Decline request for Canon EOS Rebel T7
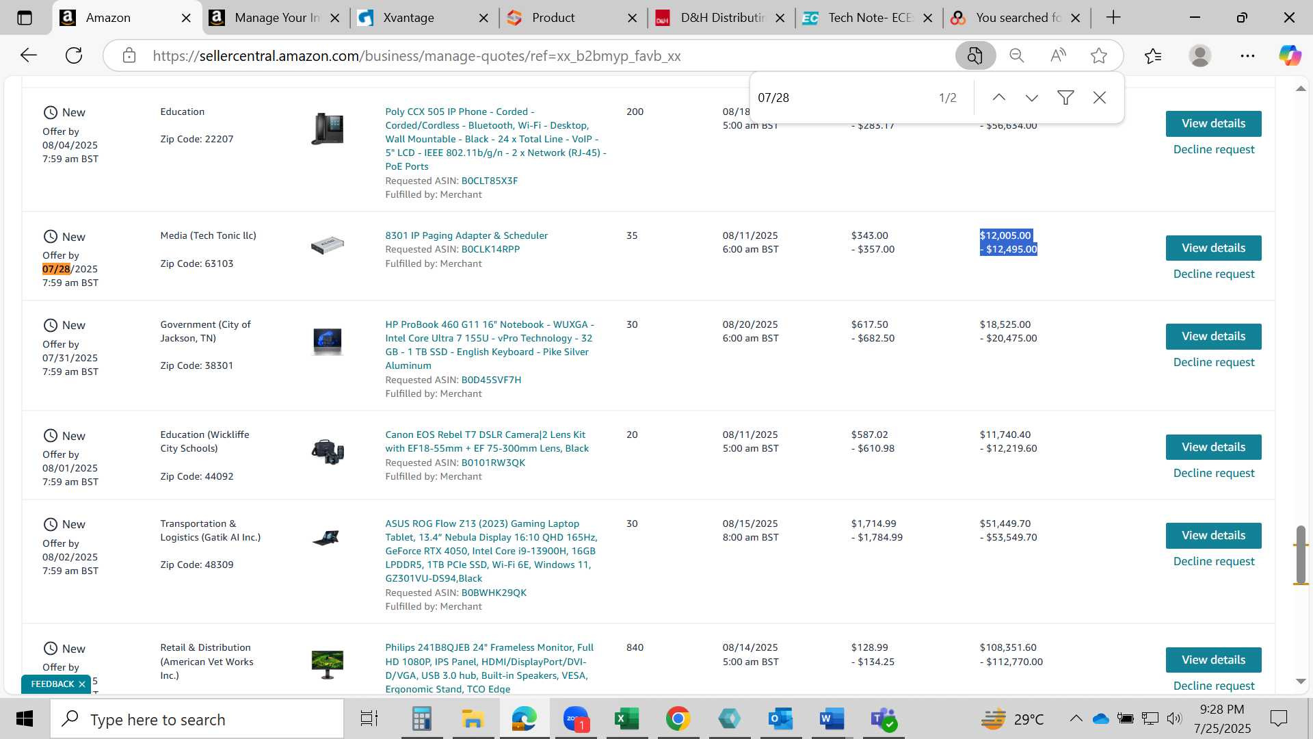Image resolution: width=1313 pixels, height=739 pixels. pos(1214,473)
